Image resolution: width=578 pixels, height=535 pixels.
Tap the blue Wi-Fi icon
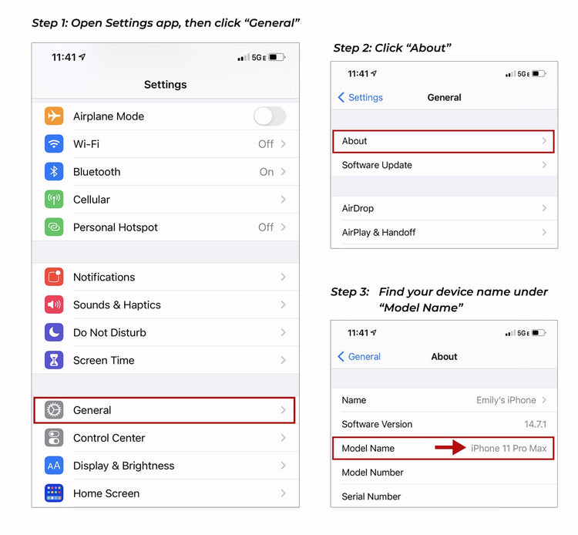point(54,144)
